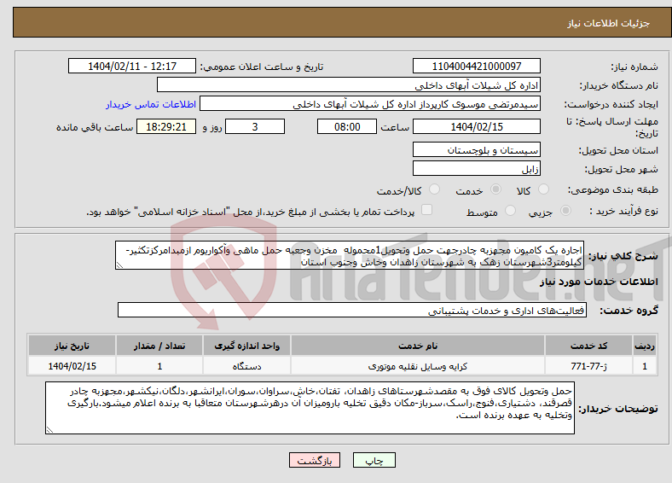
Task: Click the ایجاد کننده درخواست field
Action: pyautogui.click(x=370, y=104)
